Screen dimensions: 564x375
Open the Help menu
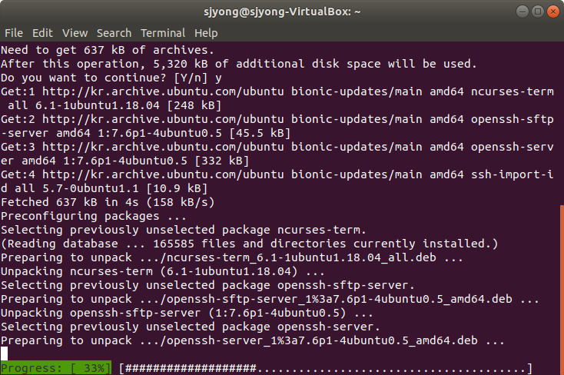pos(206,33)
